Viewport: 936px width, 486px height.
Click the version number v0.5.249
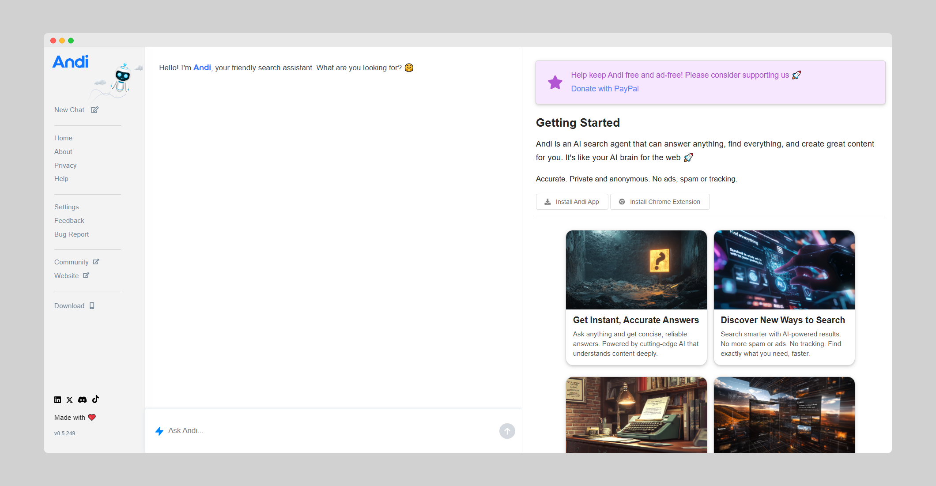point(65,433)
